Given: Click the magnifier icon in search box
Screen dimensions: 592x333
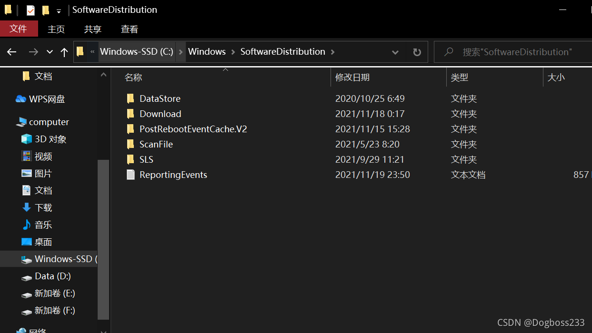Looking at the screenshot, I should coord(449,52).
